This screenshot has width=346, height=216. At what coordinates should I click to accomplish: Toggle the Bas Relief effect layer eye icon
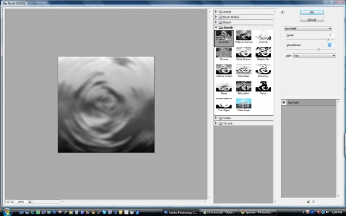click(284, 103)
